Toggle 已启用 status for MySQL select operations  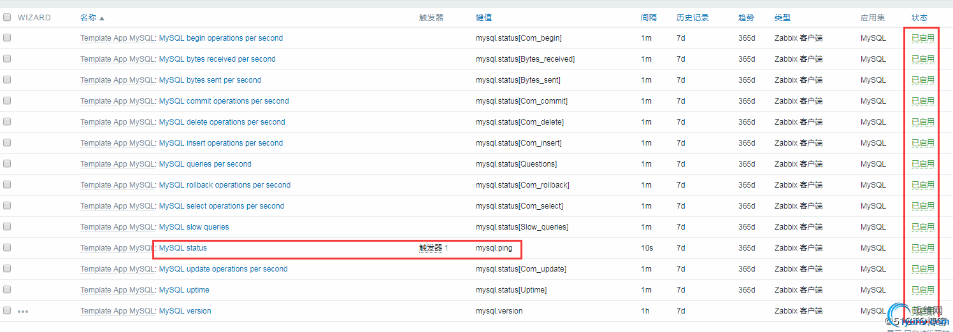pos(922,206)
